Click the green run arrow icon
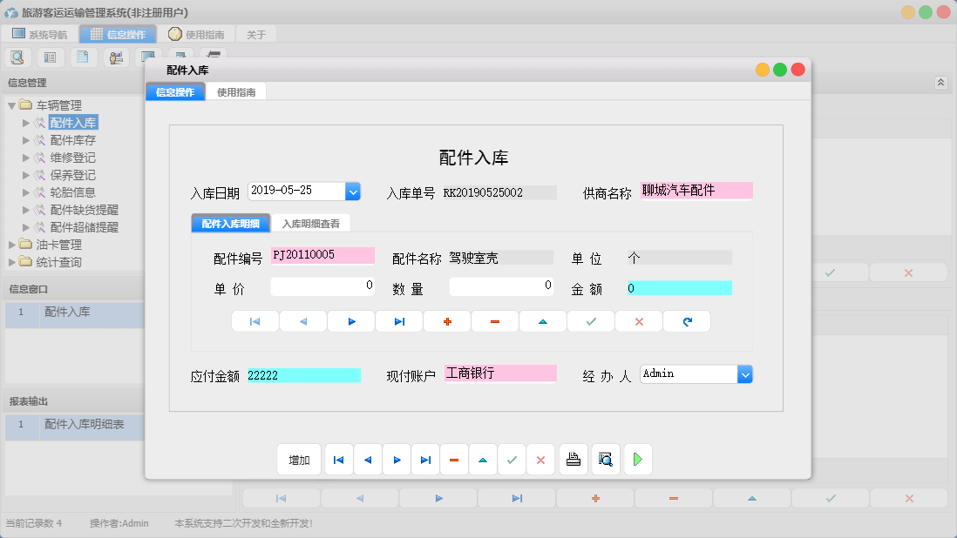 click(x=637, y=459)
